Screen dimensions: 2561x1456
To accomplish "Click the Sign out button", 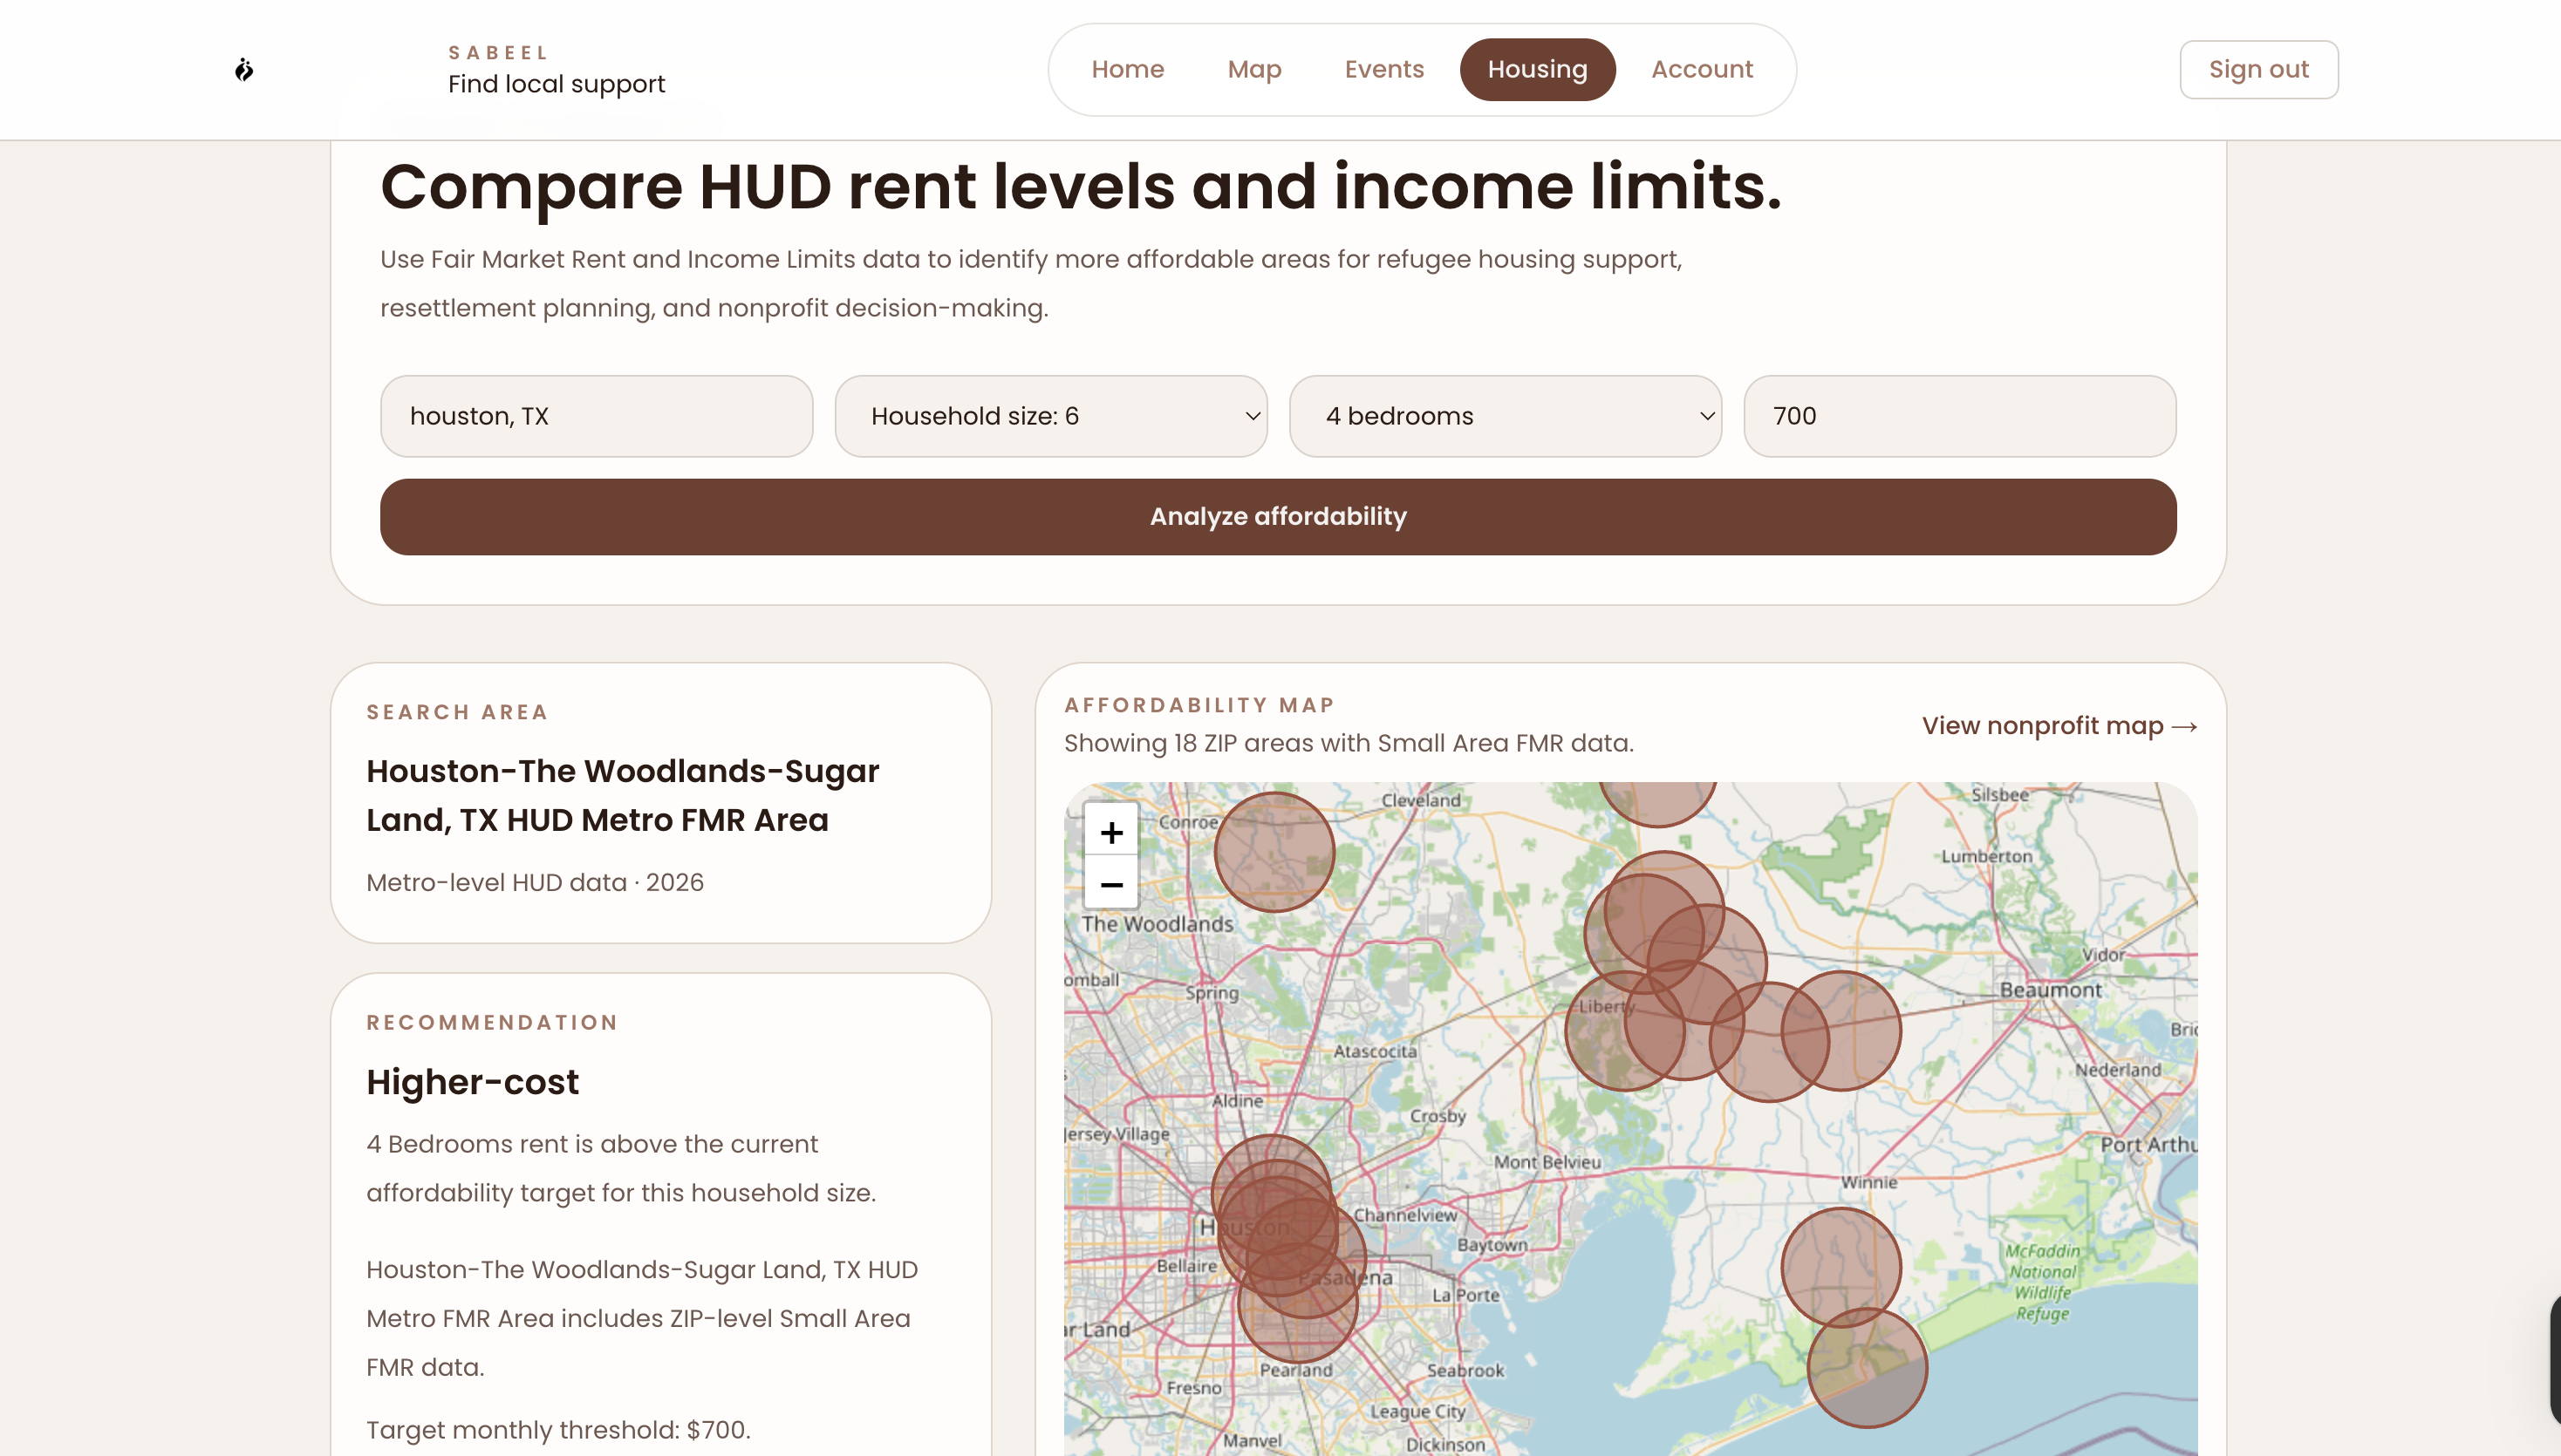I will [x=2257, y=69].
